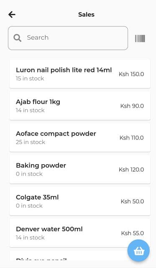Open the barcode scanner icon
The height and width of the screenshot is (268, 156).
[140, 38]
